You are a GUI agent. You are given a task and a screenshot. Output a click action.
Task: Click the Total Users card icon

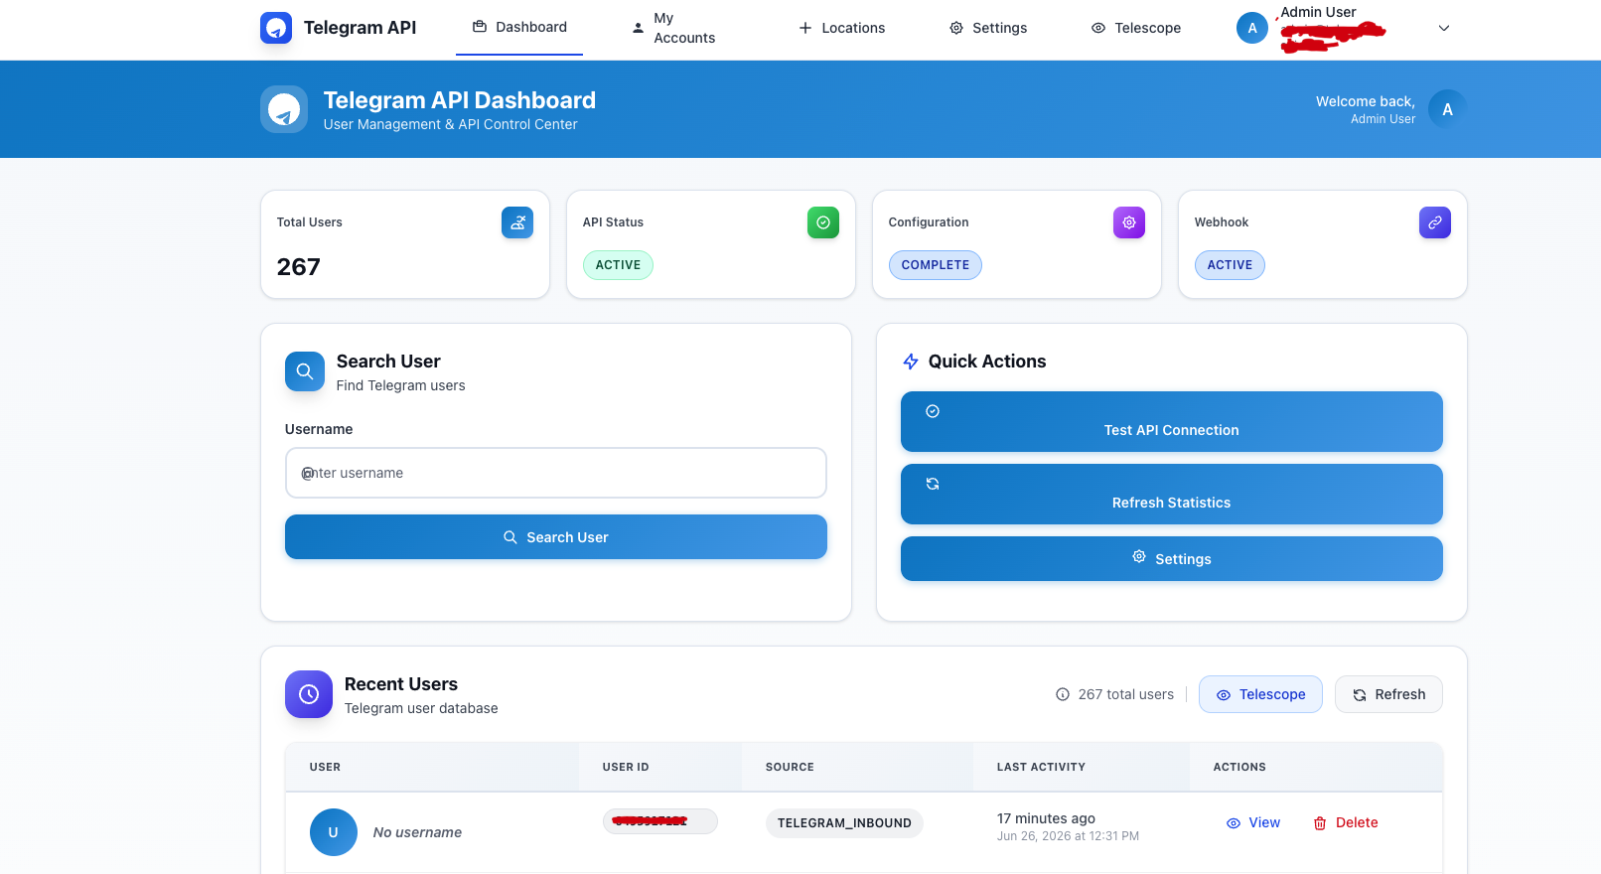tap(517, 222)
